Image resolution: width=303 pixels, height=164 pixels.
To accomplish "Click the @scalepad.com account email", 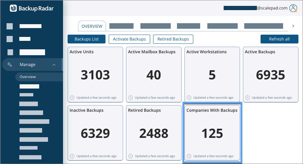I will click(x=272, y=8).
